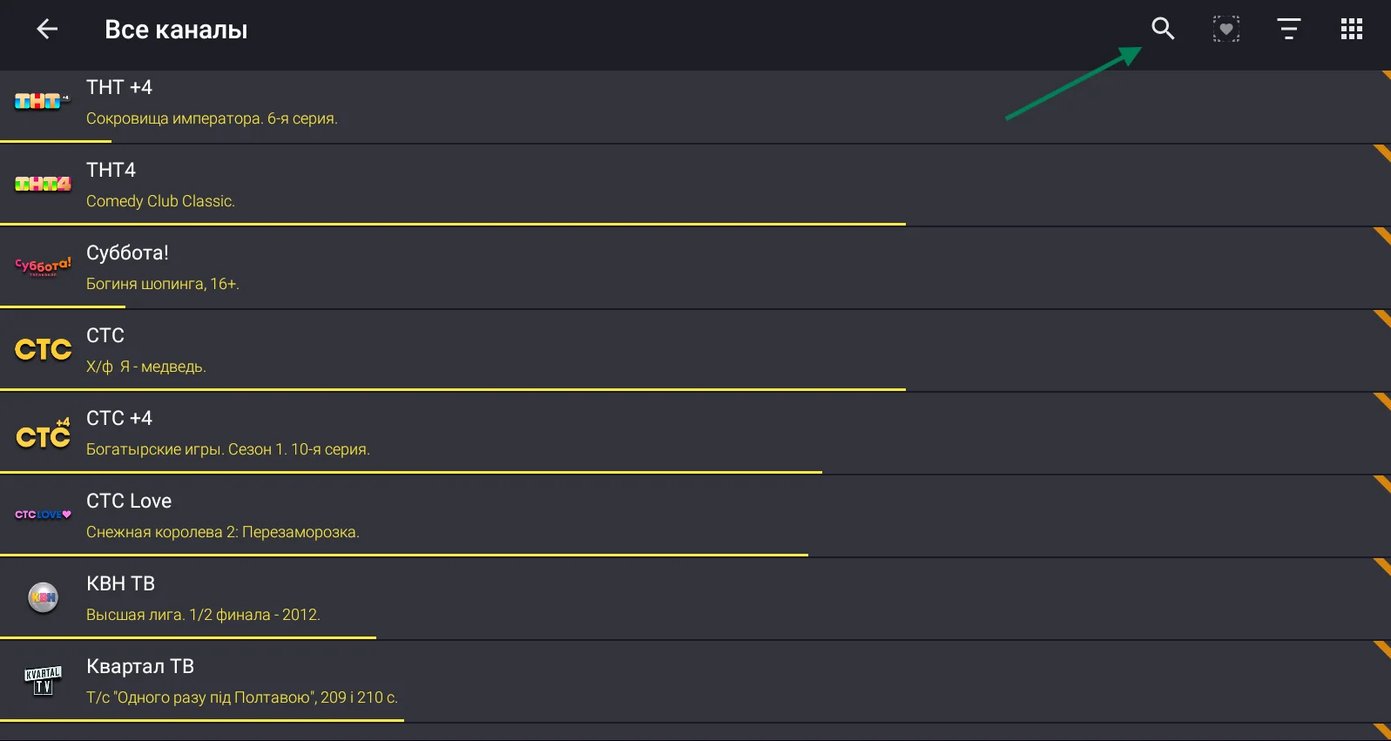
Task: Click the СТС Love channel logo
Action: [x=43, y=515]
